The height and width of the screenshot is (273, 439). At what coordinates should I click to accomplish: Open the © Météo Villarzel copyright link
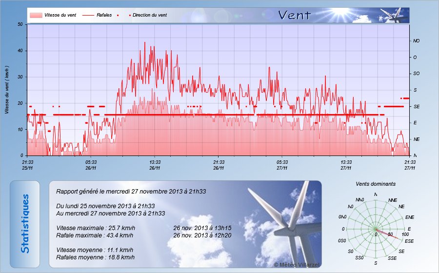coord(297,264)
